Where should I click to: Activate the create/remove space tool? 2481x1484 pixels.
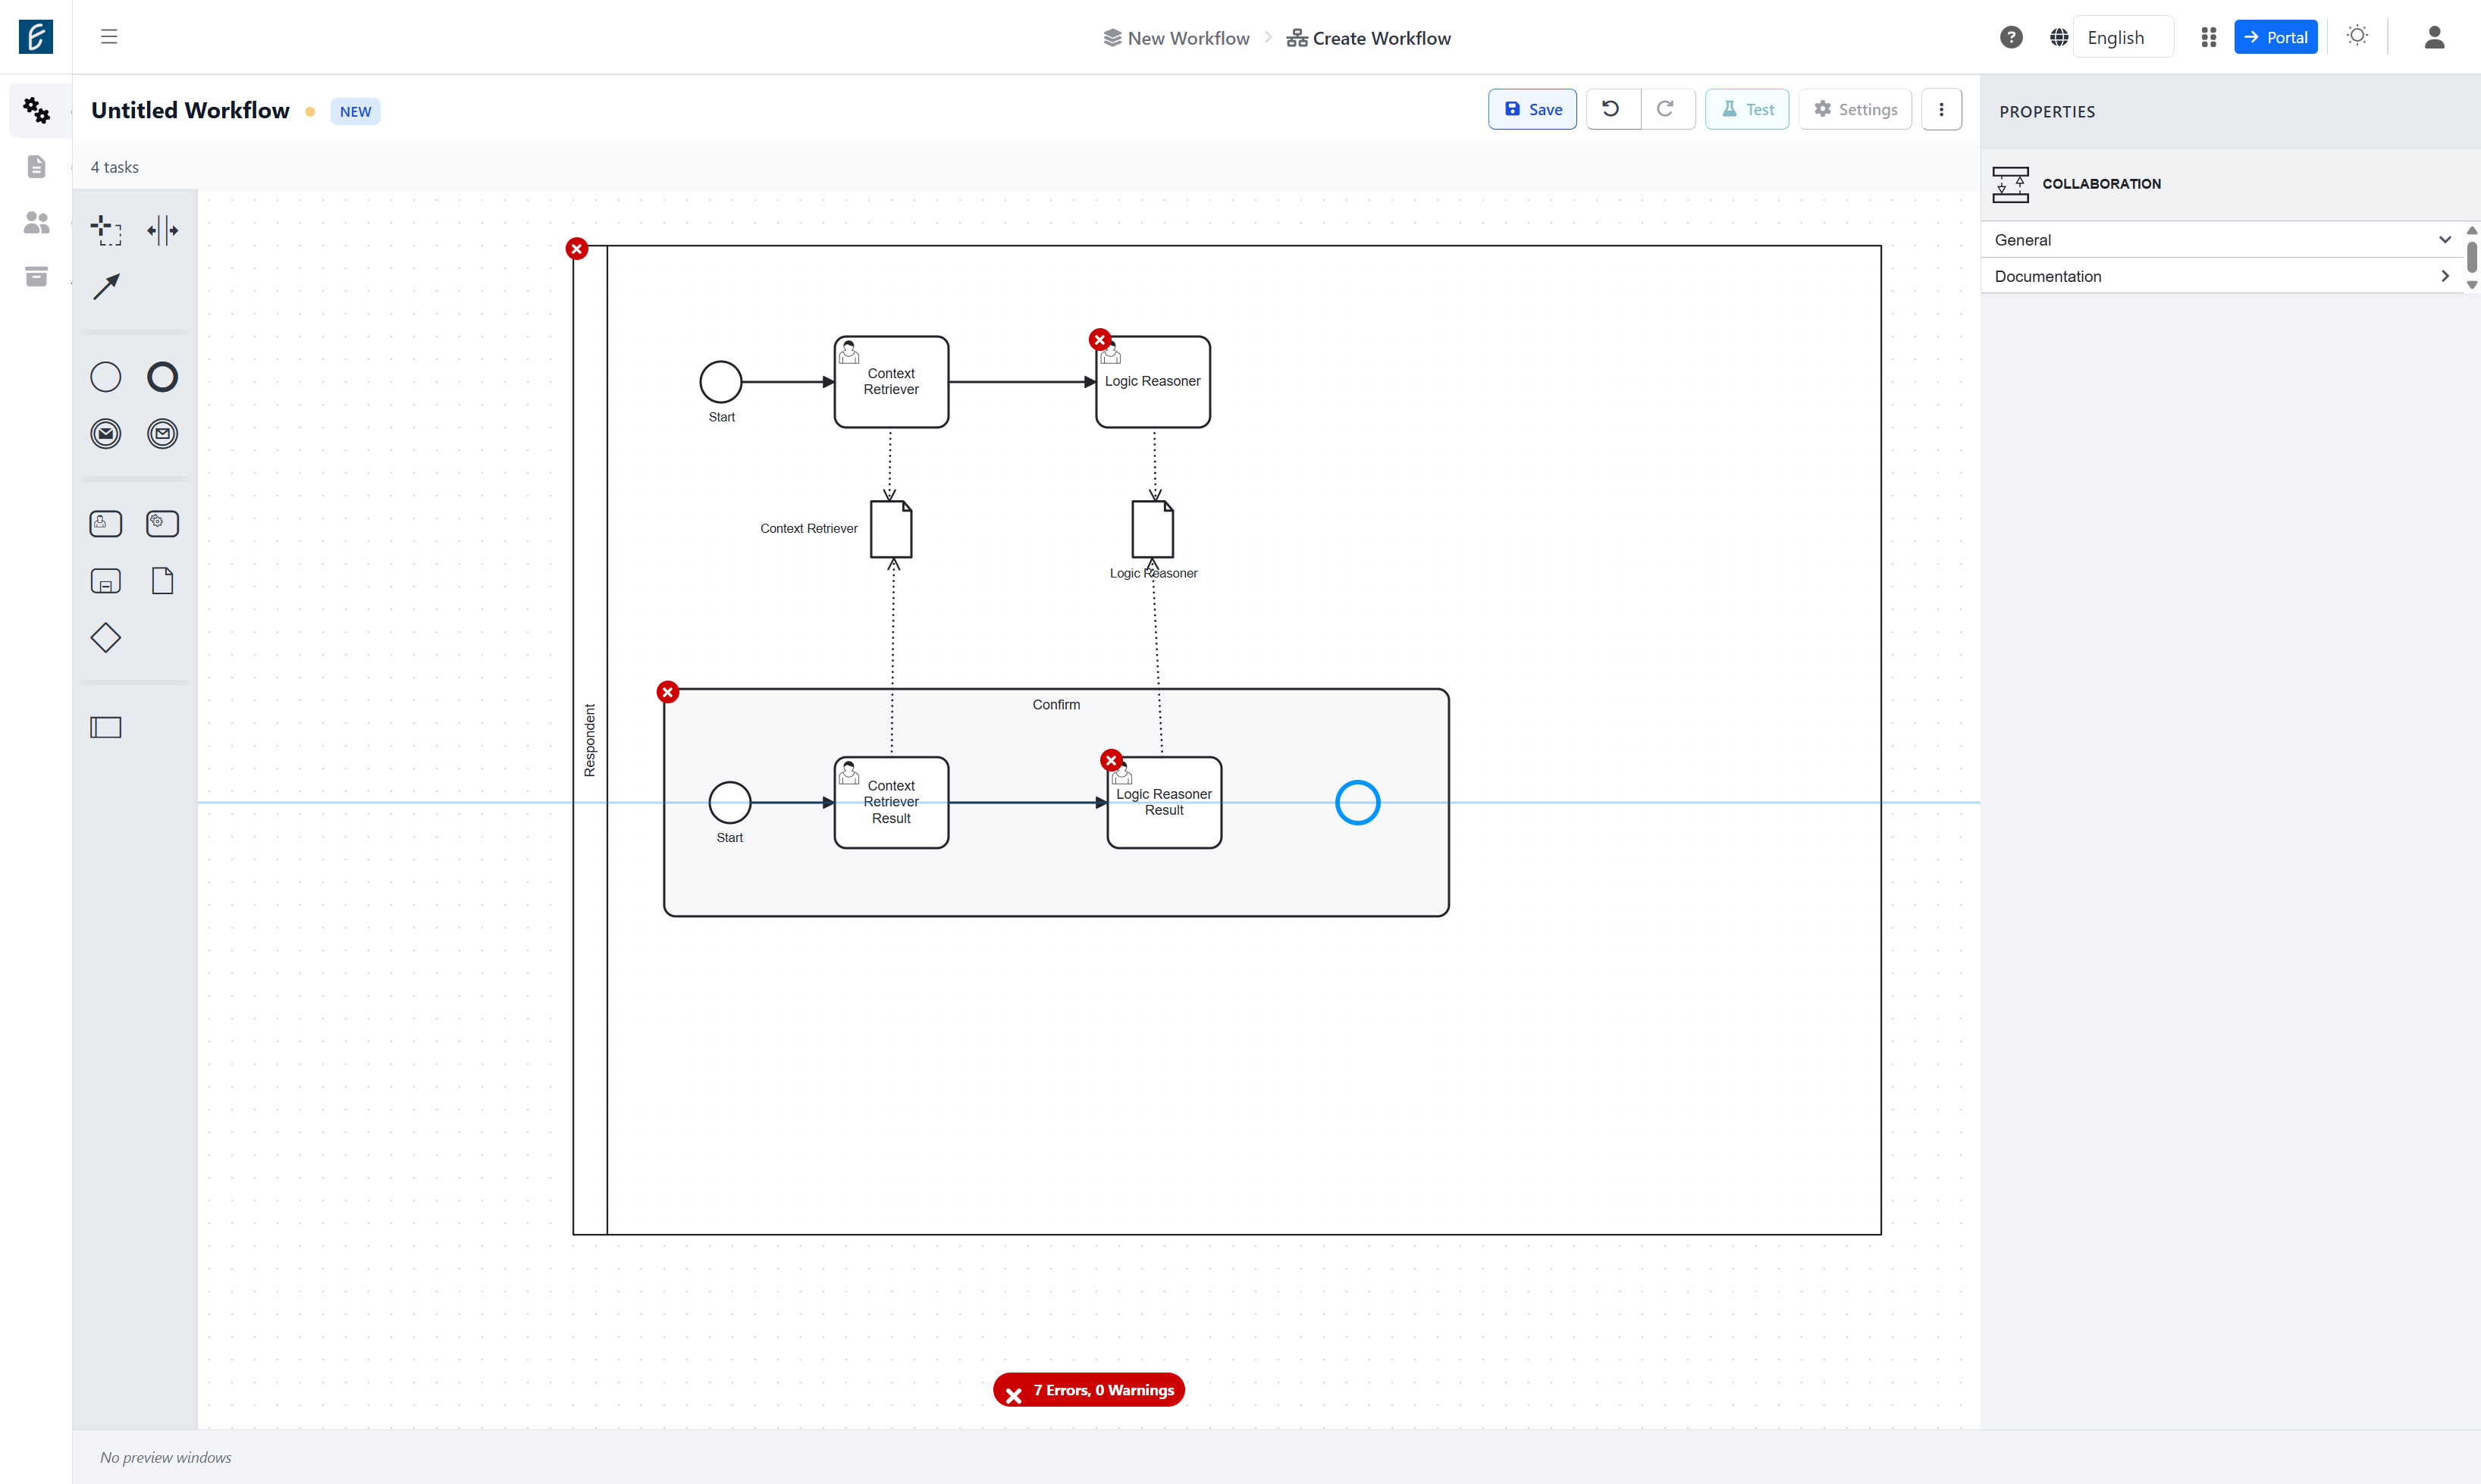click(162, 230)
